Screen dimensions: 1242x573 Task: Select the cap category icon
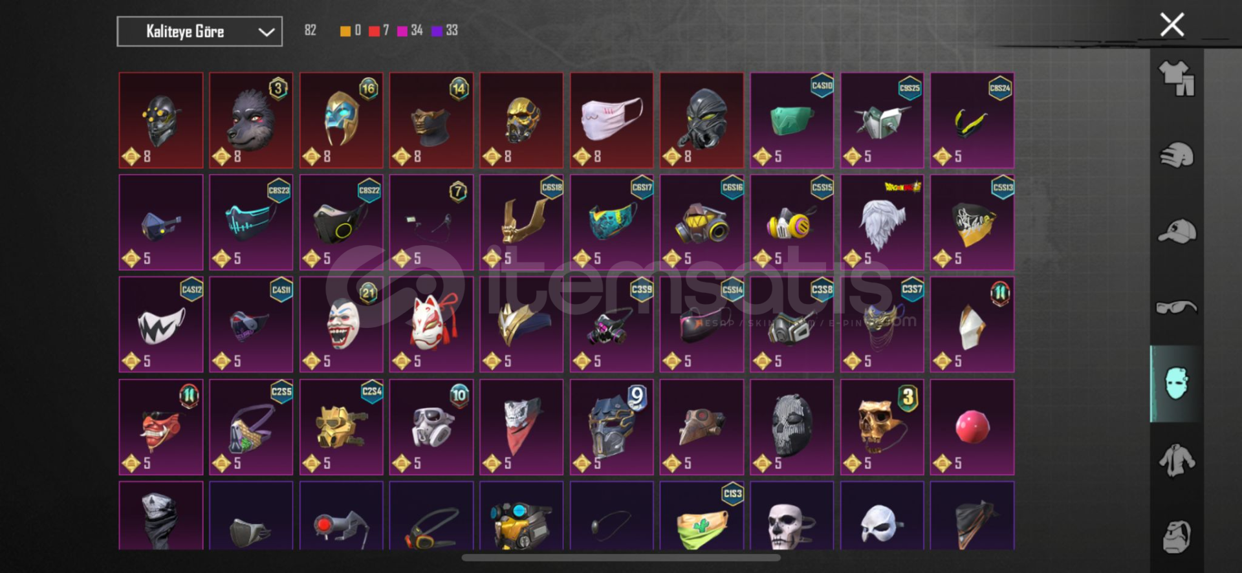(x=1176, y=231)
